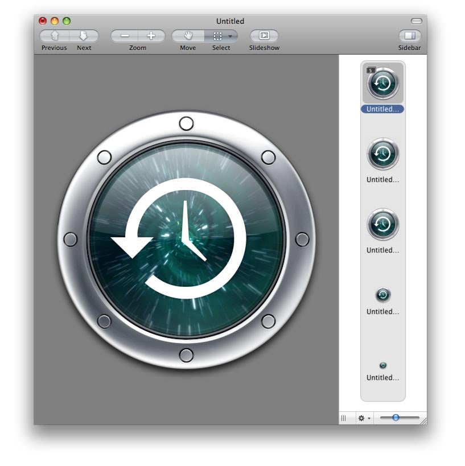The height and width of the screenshot is (466, 465).
Task: Click the toolbar hide pill button
Action: click(417, 21)
